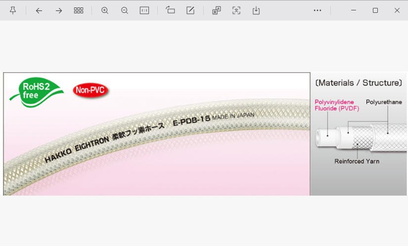Open the more options menu
This screenshot has width=408, height=246.
pyautogui.click(x=317, y=10)
